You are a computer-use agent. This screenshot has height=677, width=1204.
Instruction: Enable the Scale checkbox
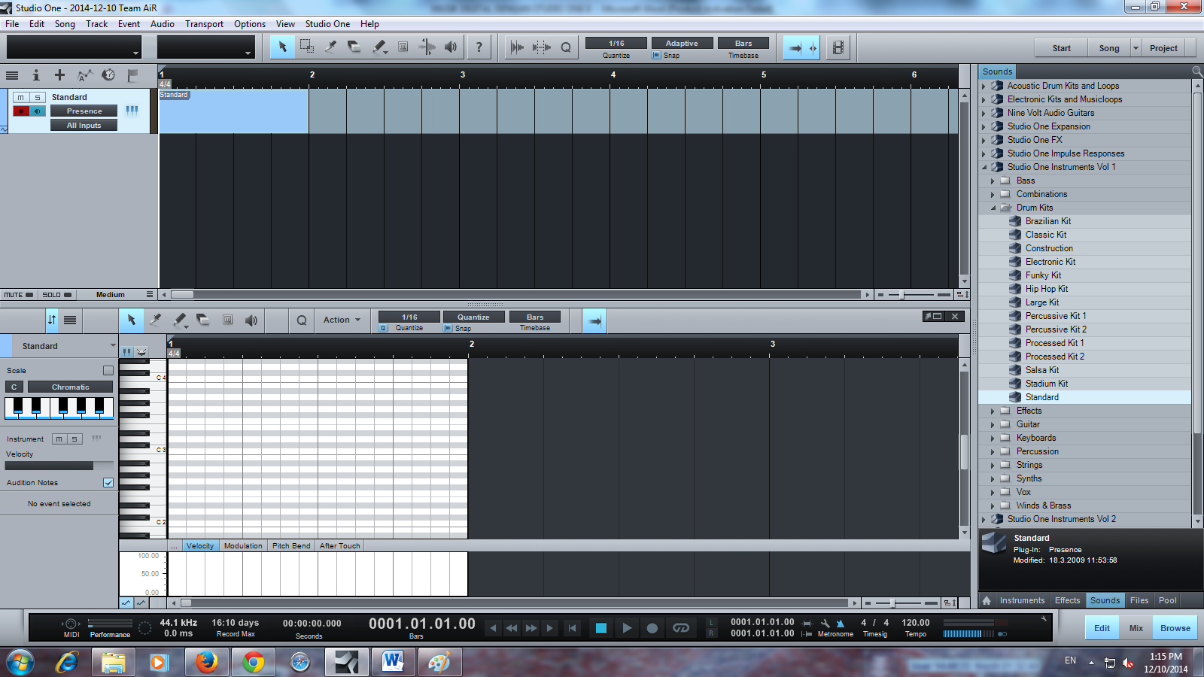coord(108,370)
